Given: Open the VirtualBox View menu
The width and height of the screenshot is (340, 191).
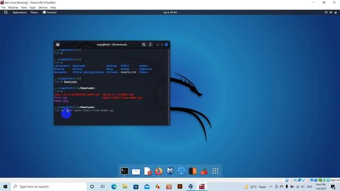Looking at the screenshot, I should [x=24, y=7].
